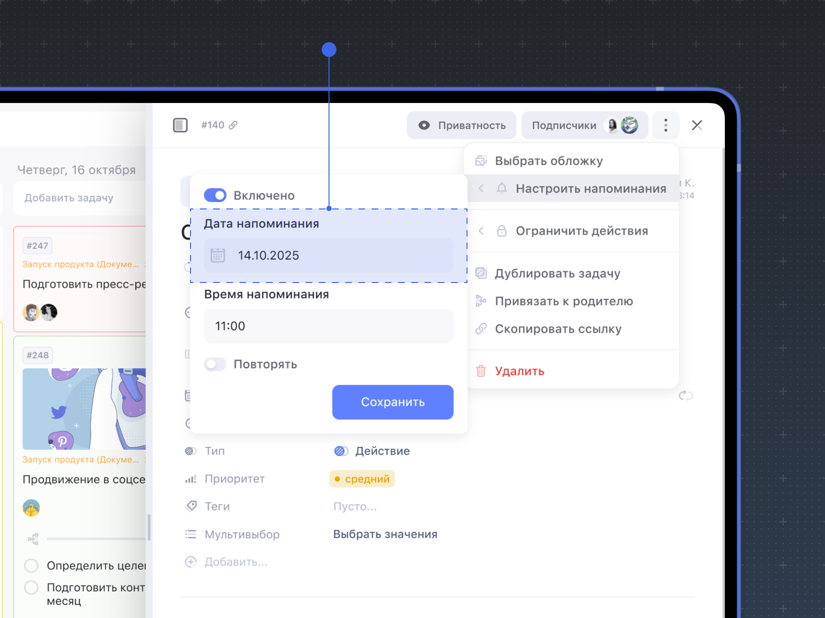Click the calendar icon in date field
This screenshot has height=618, width=825.
218,256
